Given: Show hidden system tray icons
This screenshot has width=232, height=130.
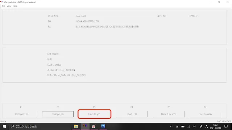Looking at the screenshot, I should [x=171, y=126].
